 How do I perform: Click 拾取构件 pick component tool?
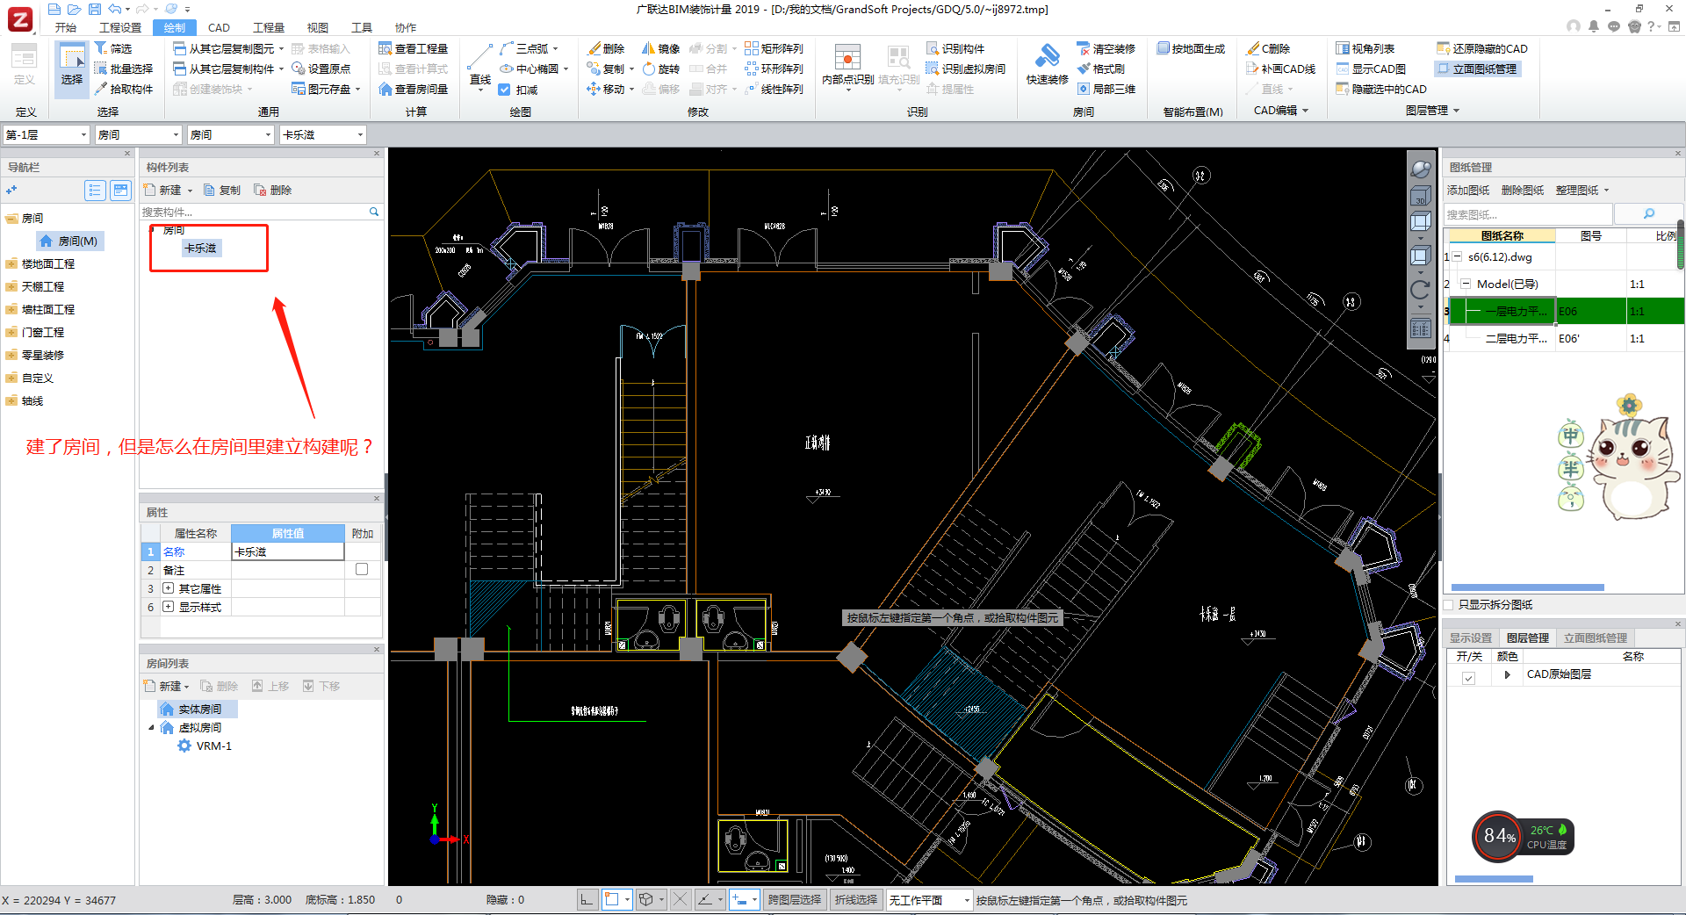(123, 89)
